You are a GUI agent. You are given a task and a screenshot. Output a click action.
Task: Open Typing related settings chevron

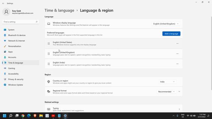(x=179, y=109)
